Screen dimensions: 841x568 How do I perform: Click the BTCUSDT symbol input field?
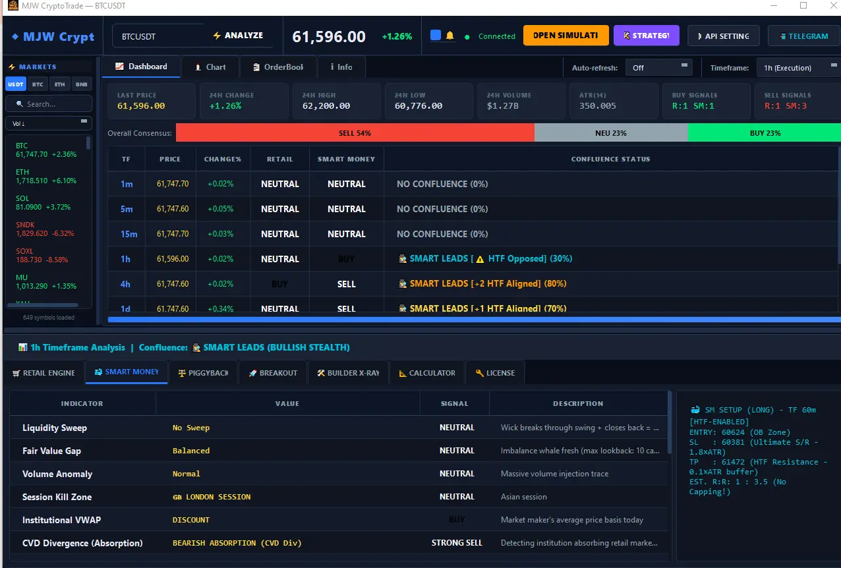pyautogui.click(x=159, y=36)
